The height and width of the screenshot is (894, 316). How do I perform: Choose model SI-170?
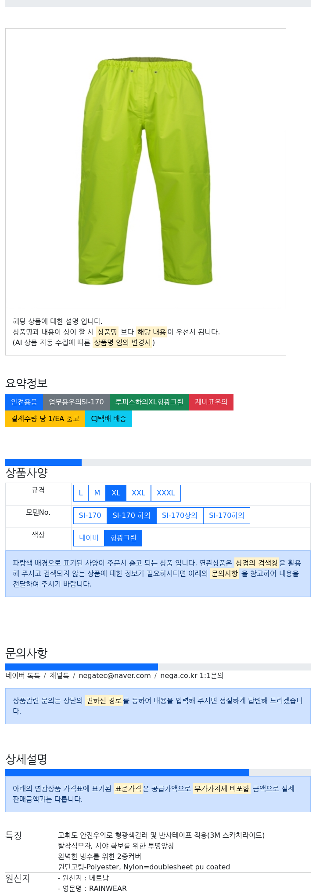[90, 516]
